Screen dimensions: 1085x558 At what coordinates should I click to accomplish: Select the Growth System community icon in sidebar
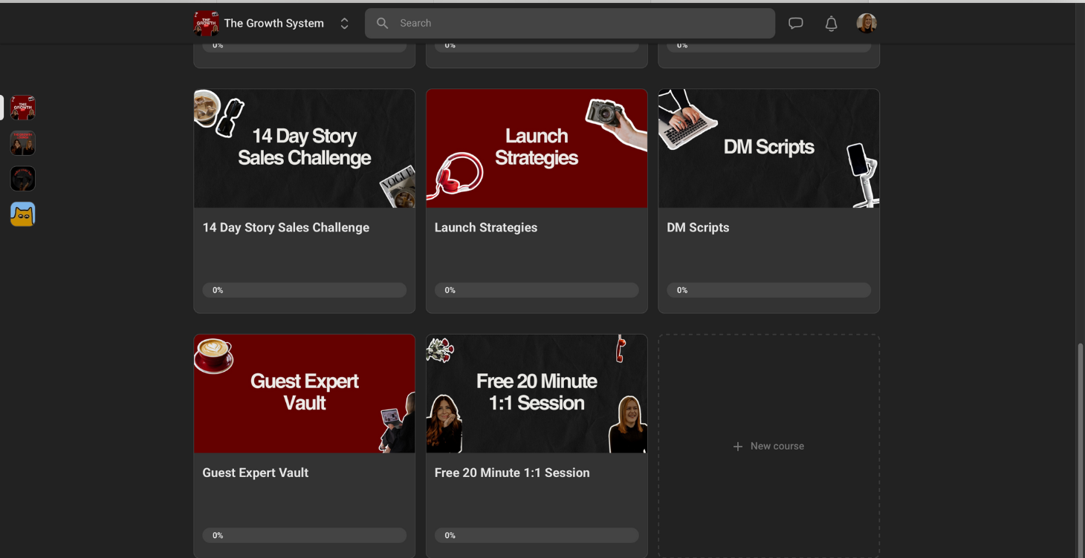23,108
